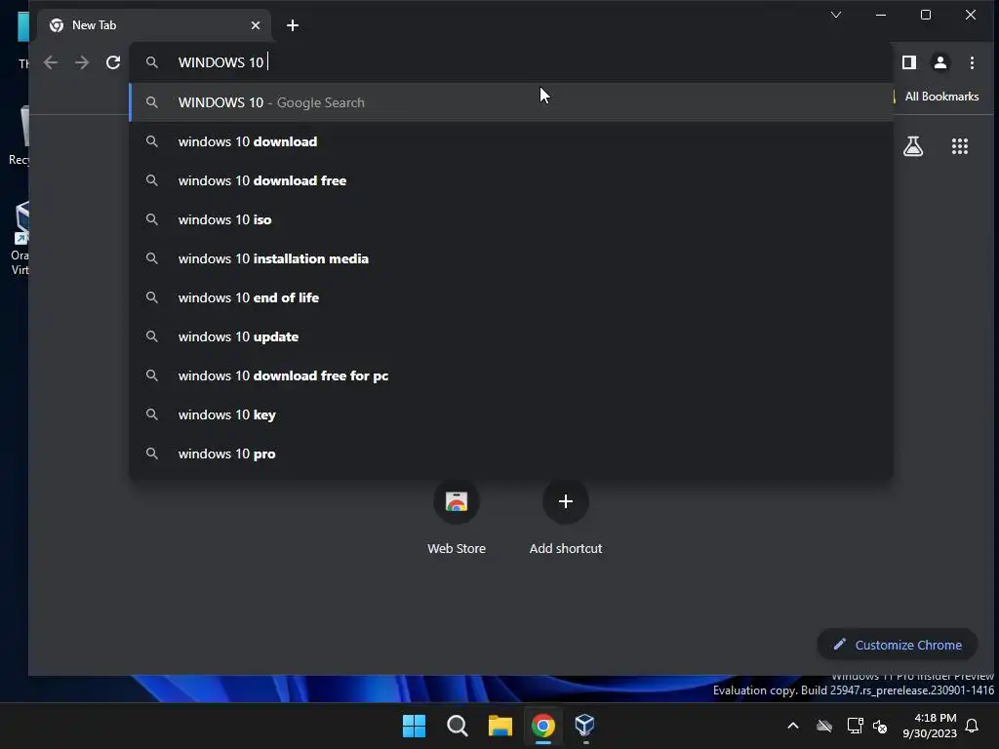Click the magnifier icon in the address bar
The image size is (999, 749).
(x=151, y=62)
